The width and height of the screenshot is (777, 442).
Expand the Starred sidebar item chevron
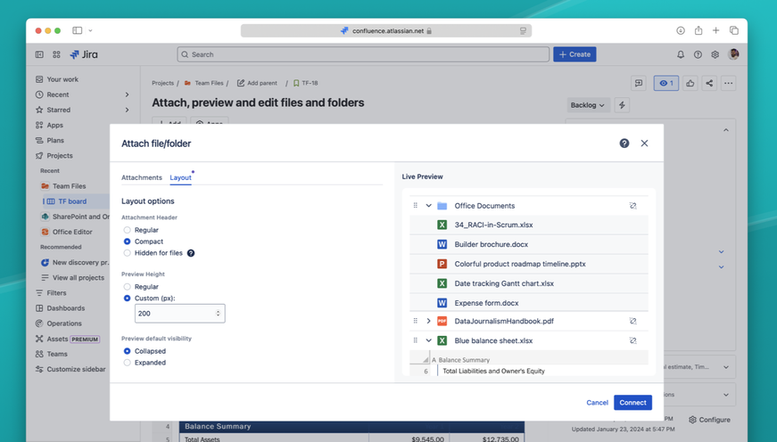pyautogui.click(x=127, y=110)
